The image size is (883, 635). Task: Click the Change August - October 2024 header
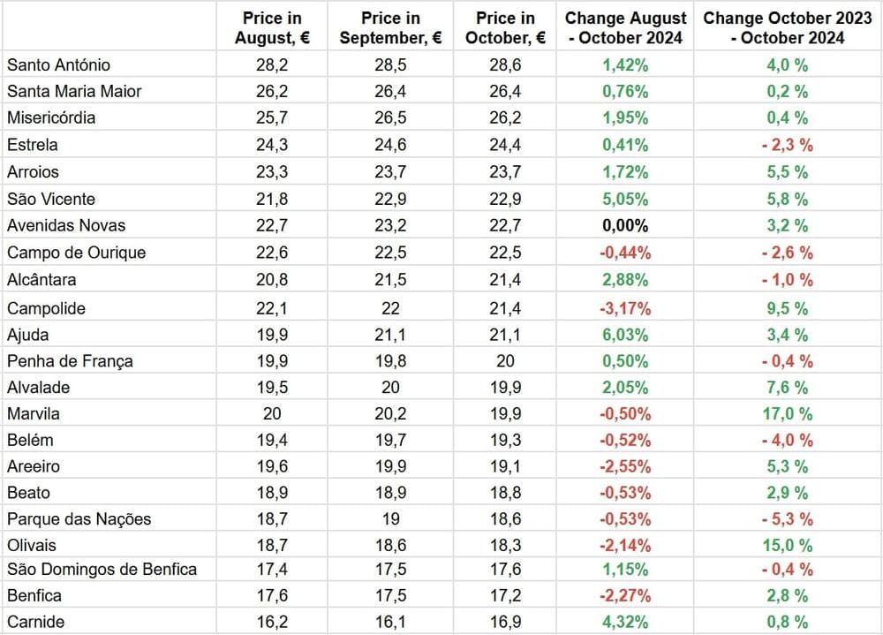click(625, 27)
